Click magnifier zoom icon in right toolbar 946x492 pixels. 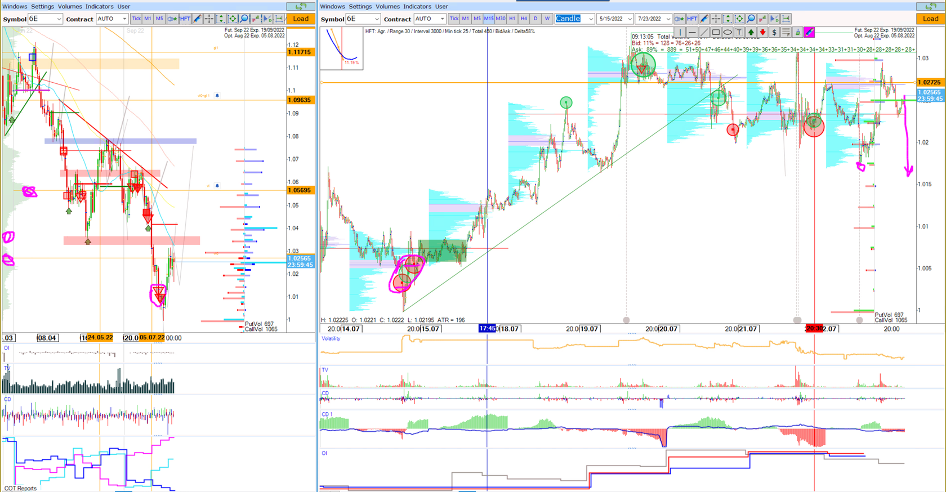[751, 19]
